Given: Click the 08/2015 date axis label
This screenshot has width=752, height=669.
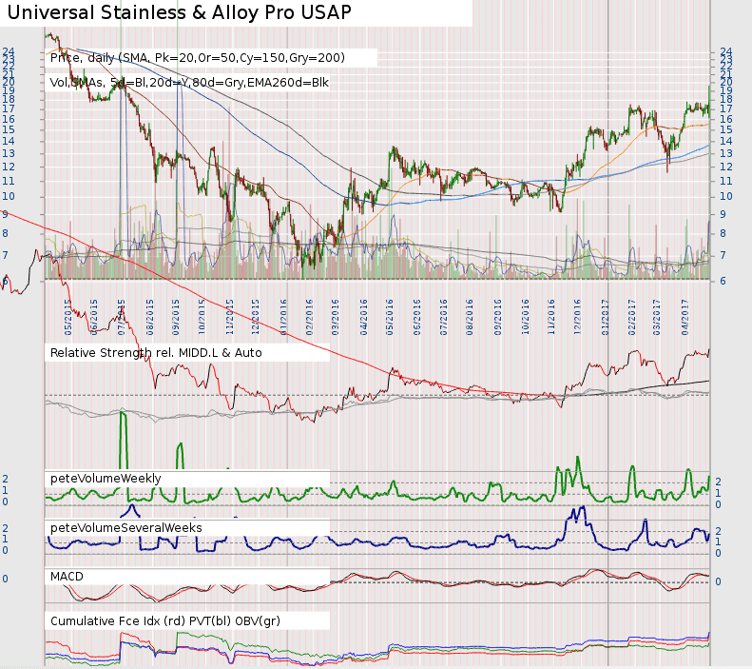Looking at the screenshot, I should pos(150,317).
